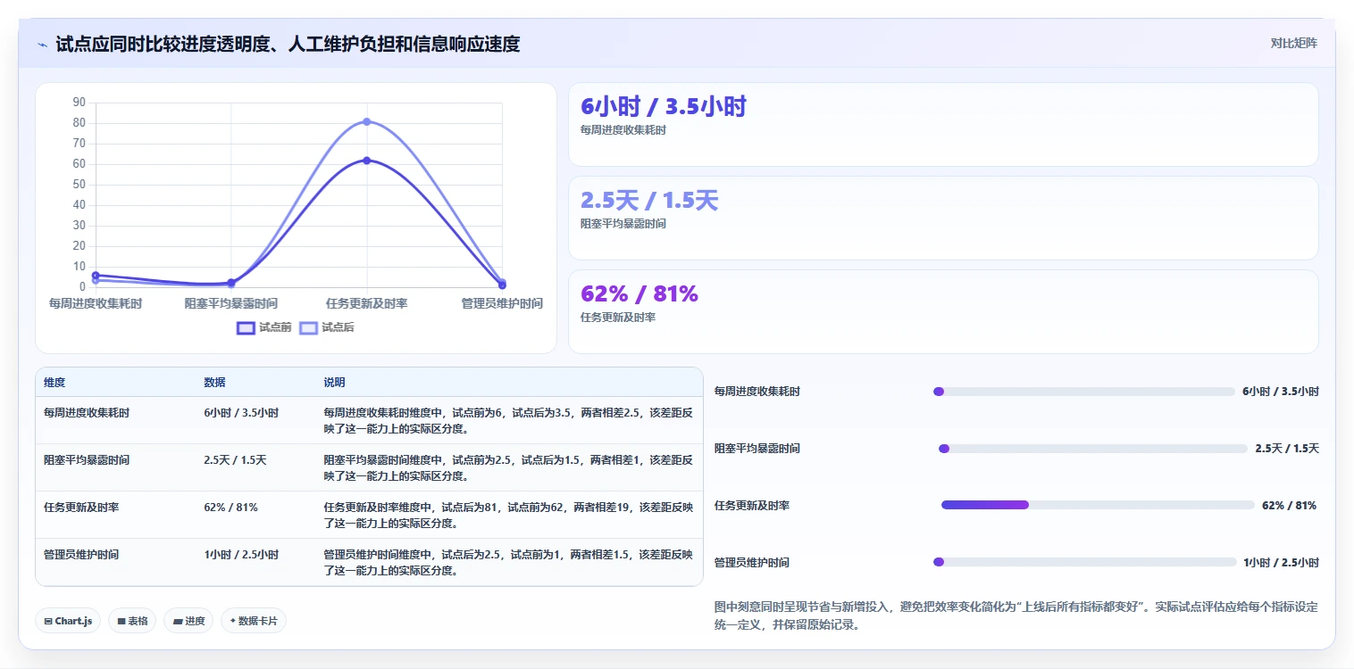Click the 任务更新及时率 chart axis label
Image resolution: width=1354 pixels, height=669 pixels.
click(x=366, y=304)
